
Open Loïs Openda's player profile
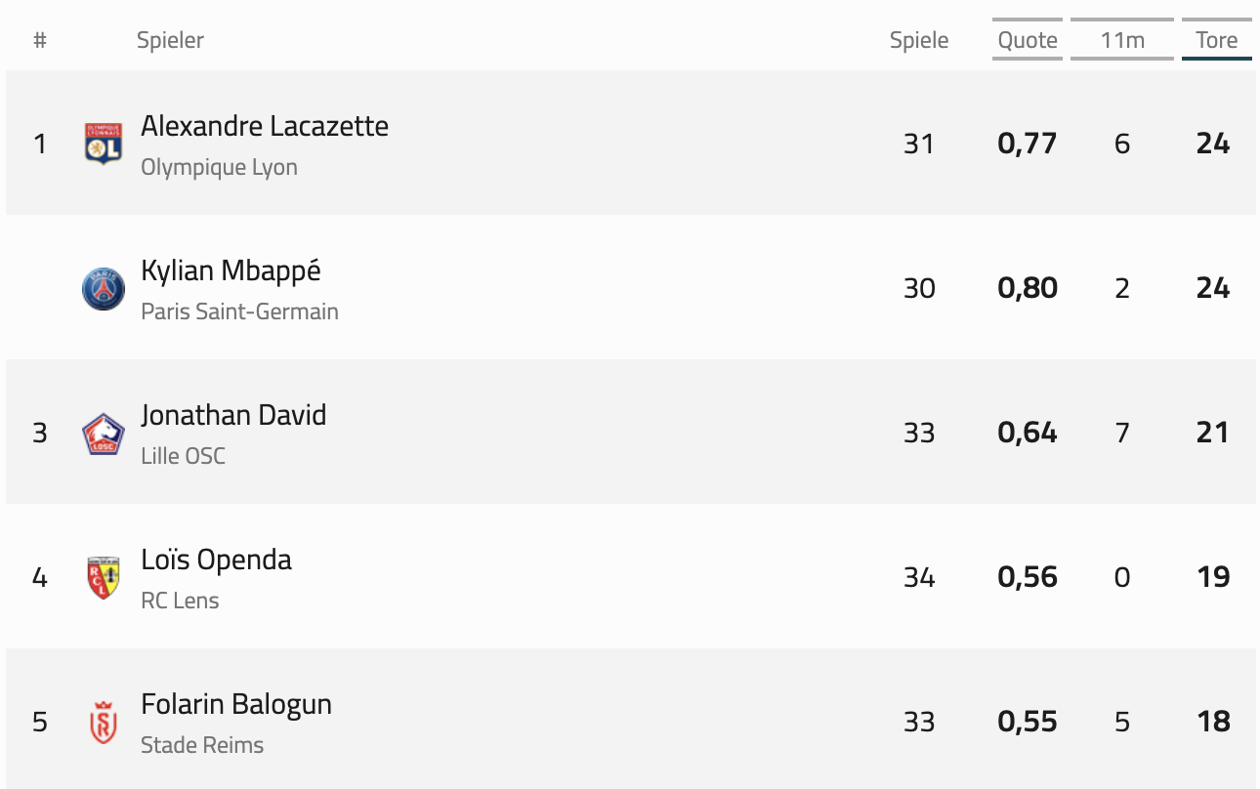click(x=216, y=560)
